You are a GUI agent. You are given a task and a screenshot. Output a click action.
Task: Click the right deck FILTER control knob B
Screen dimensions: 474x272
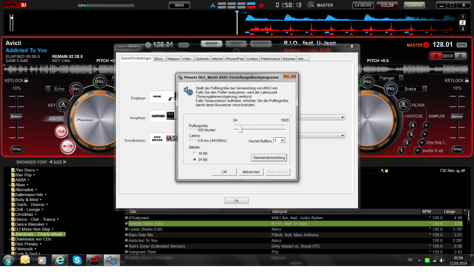(x=403, y=105)
